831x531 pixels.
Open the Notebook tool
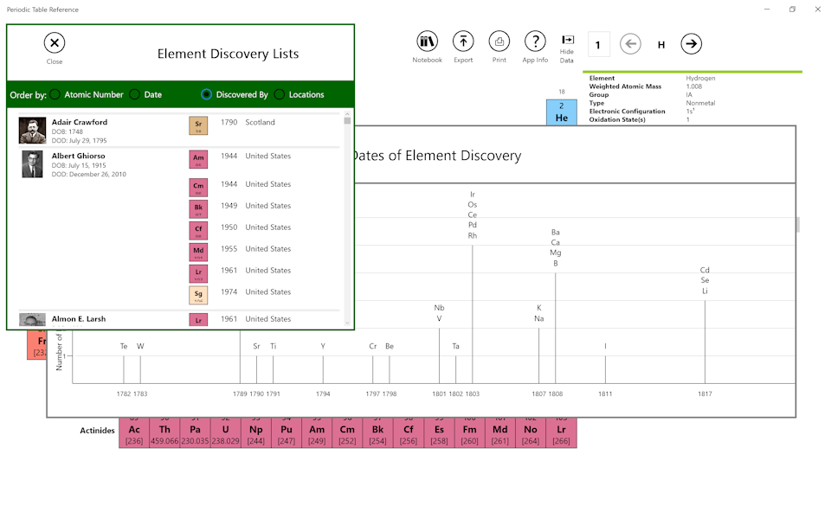[x=427, y=42]
